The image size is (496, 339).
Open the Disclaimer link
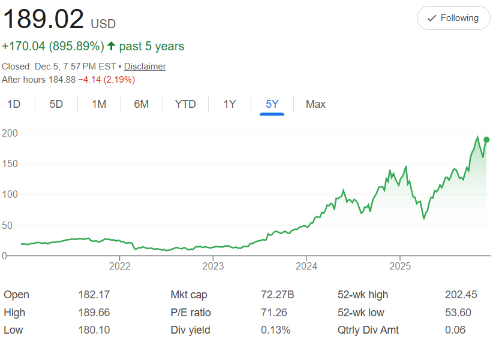click(145, 66)
